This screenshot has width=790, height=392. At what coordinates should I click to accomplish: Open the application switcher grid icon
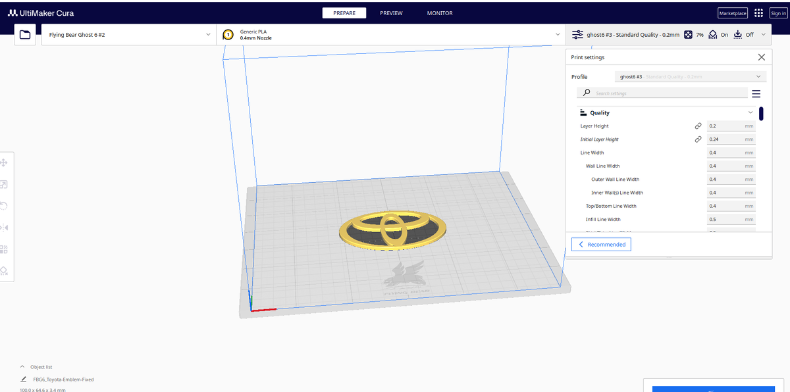[x=758, y=13]
